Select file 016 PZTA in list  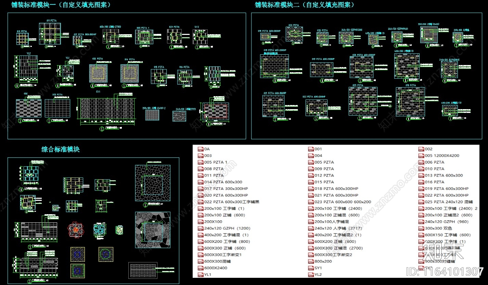431,182
